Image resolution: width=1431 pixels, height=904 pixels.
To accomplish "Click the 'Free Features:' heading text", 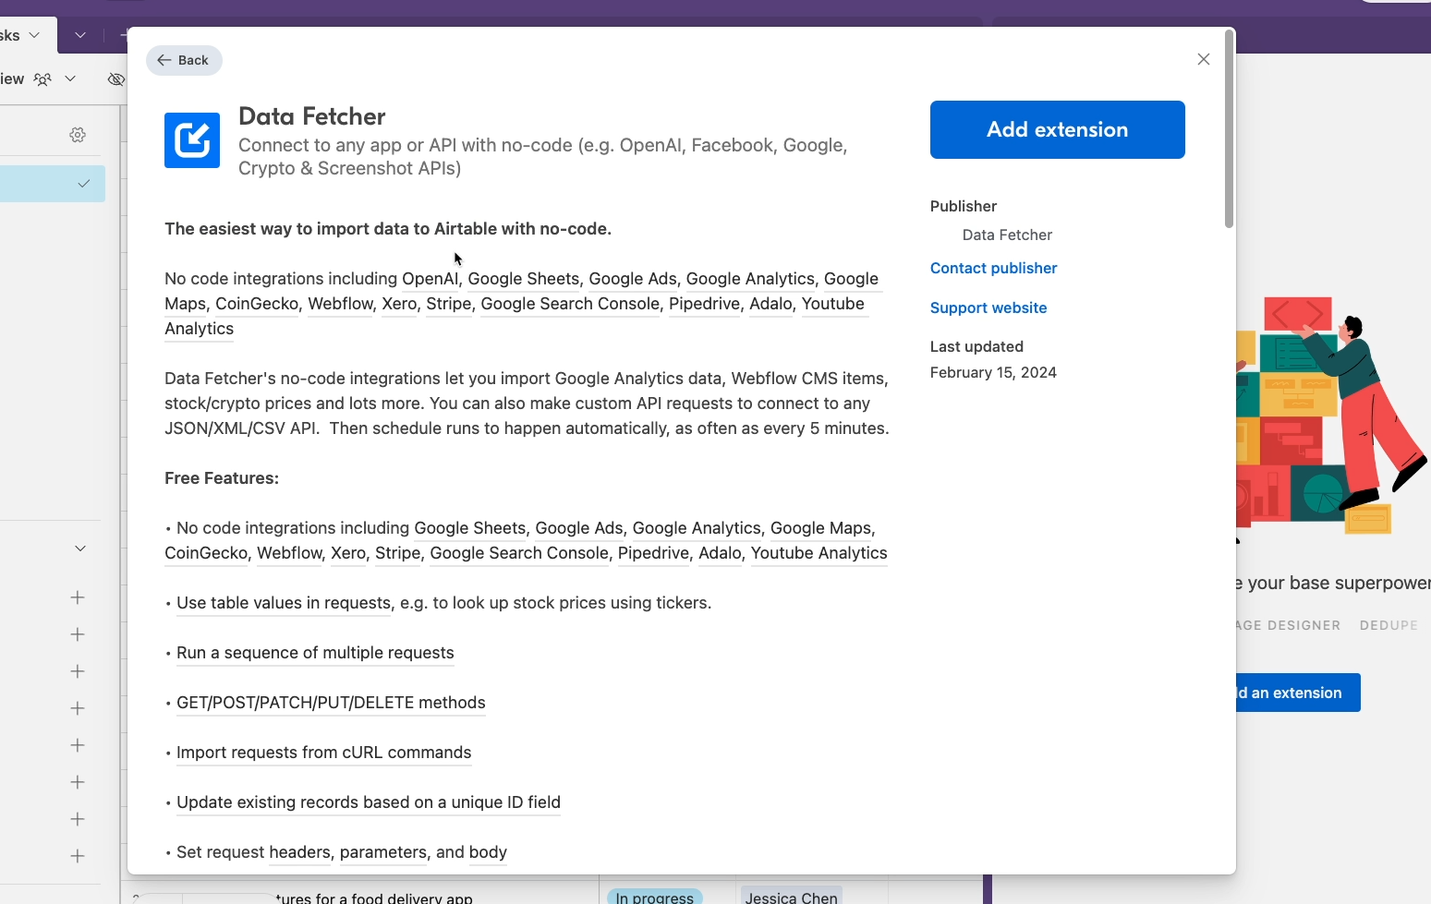I will pos(222,478).
